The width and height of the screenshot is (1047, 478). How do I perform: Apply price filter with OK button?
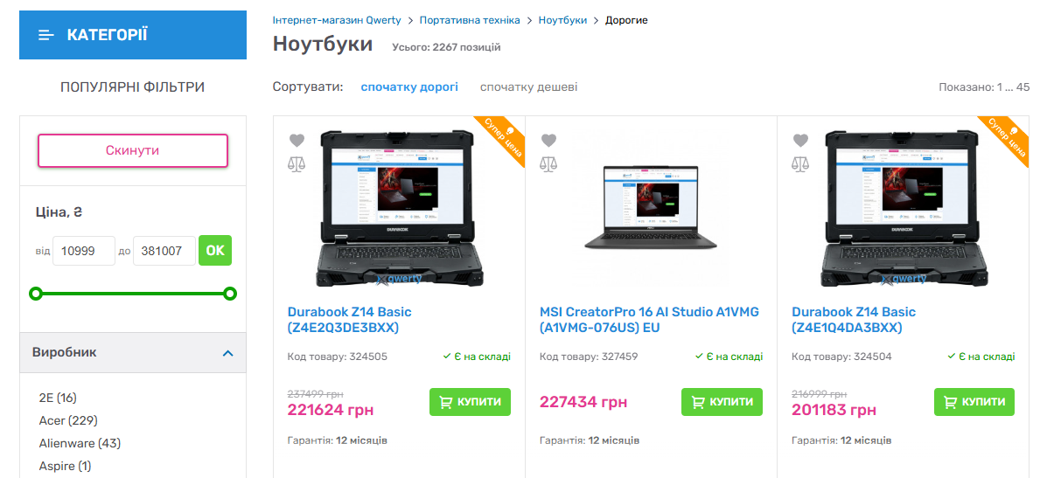point(215,251)
